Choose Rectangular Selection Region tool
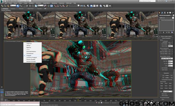Screen dimensions: 175x106 tap(24, 6)
